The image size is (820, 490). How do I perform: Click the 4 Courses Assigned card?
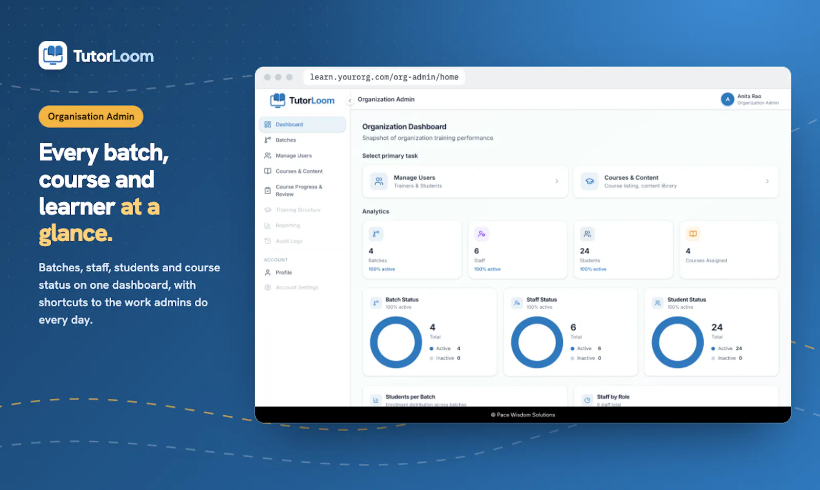729,250
